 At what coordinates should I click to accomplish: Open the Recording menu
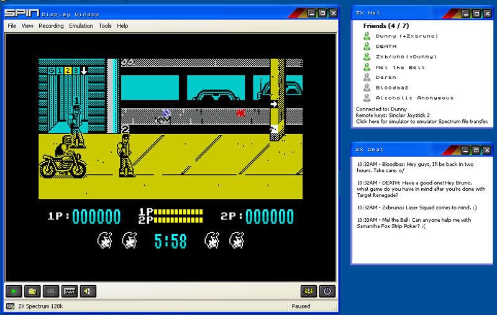coord(51,25)
